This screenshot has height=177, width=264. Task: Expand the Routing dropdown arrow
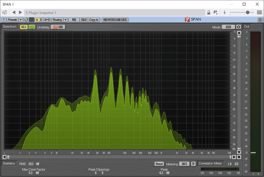[x=65, y=20]
